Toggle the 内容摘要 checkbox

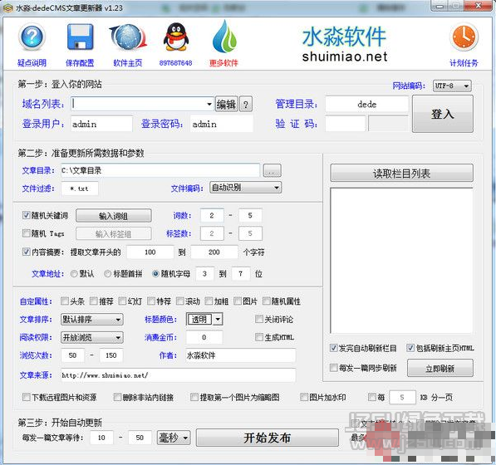click(26, 252)
